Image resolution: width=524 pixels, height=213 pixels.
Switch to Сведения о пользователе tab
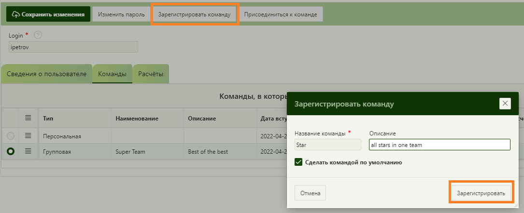coord(46,74)
